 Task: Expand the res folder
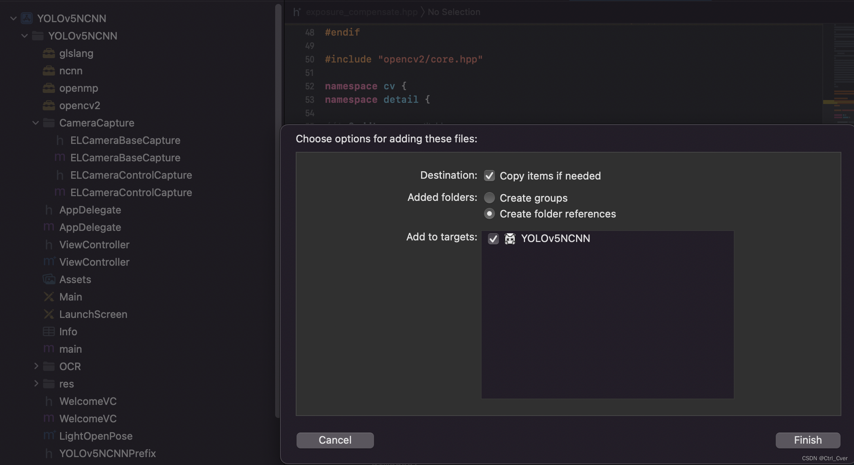click(x=36, y=383)
